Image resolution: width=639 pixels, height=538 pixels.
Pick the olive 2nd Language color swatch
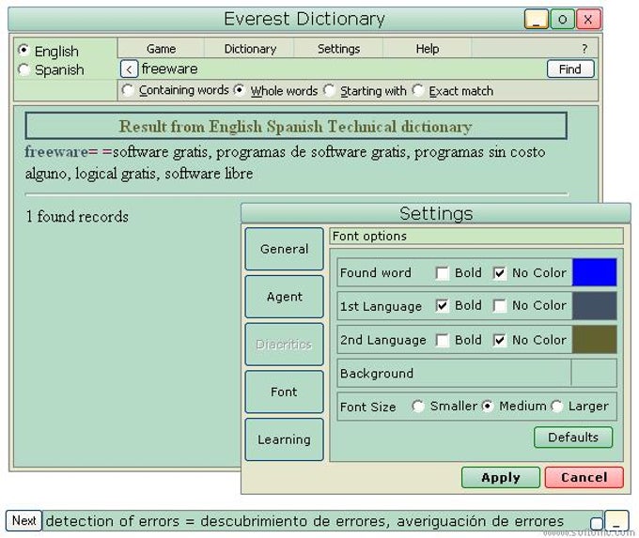[x=594, y=339]
